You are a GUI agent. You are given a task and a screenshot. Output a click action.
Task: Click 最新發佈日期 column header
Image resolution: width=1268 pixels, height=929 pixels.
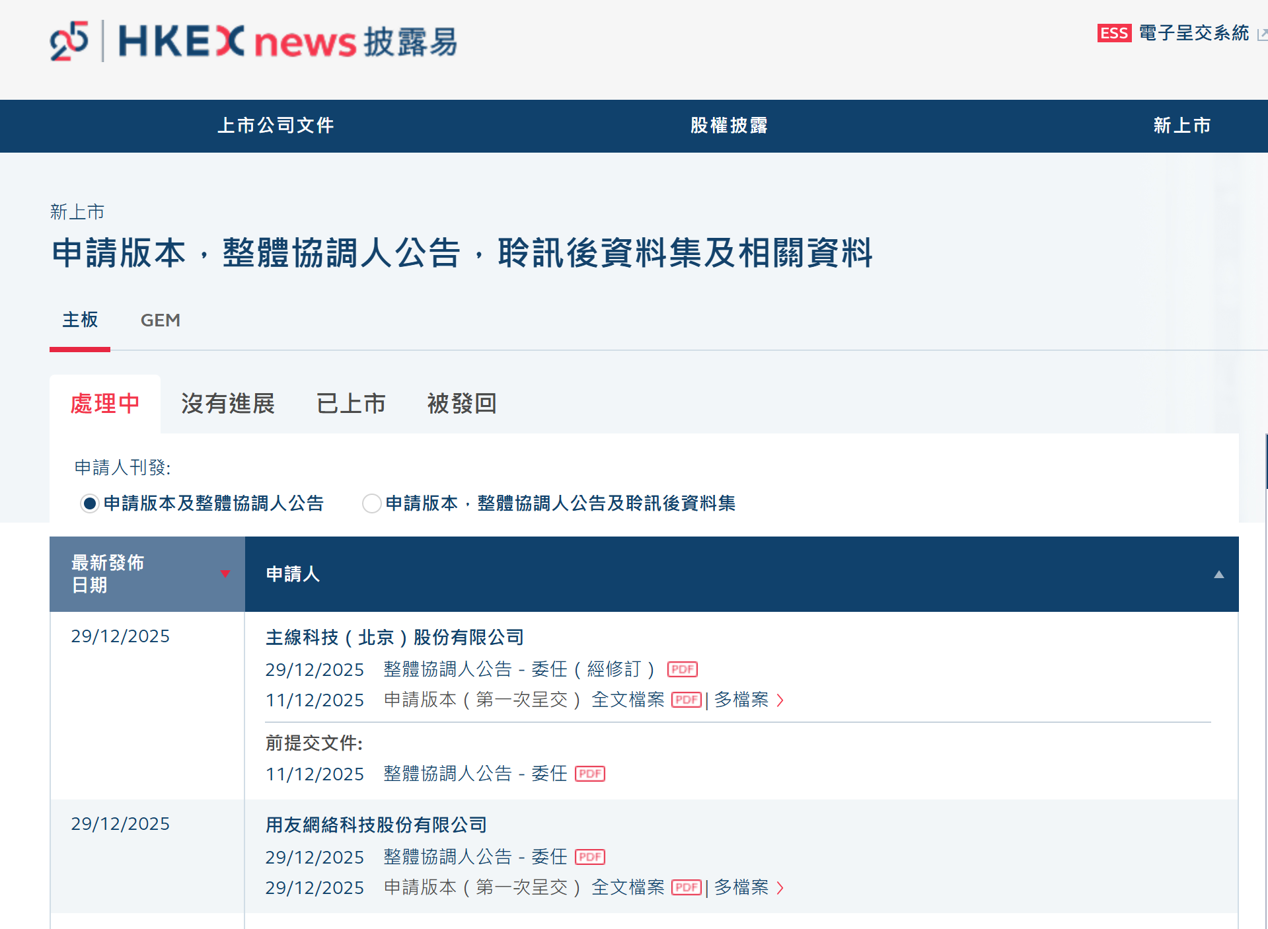pos(147,574)
